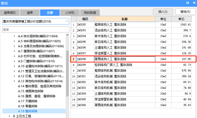Select code cell JA0295

coord(85,42)
